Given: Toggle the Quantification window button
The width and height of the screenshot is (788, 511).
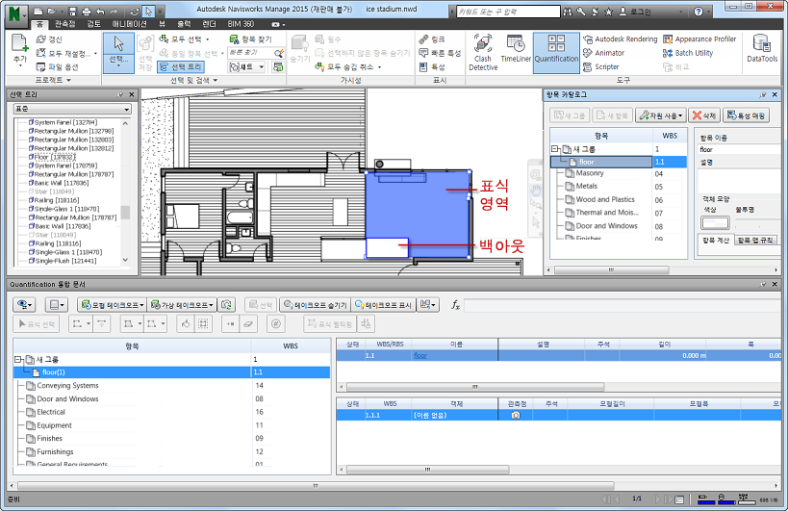Looking at the screenshot, I should 556,53.
